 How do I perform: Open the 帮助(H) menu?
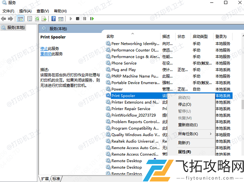click(x=60, y=11)
